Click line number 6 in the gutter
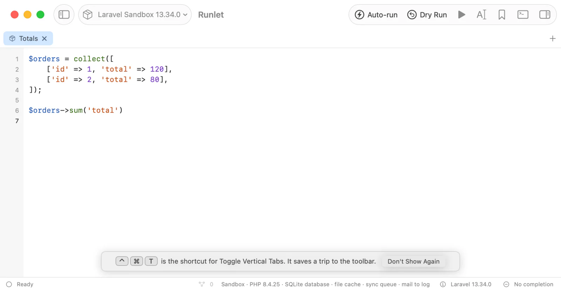 (17, 111)
